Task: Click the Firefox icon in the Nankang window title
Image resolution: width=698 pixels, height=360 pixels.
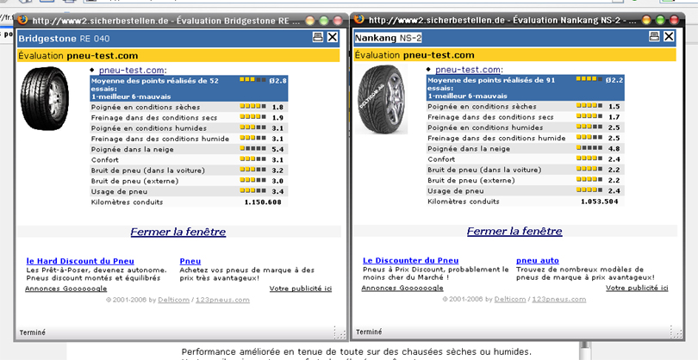Action: pos(359,20)
